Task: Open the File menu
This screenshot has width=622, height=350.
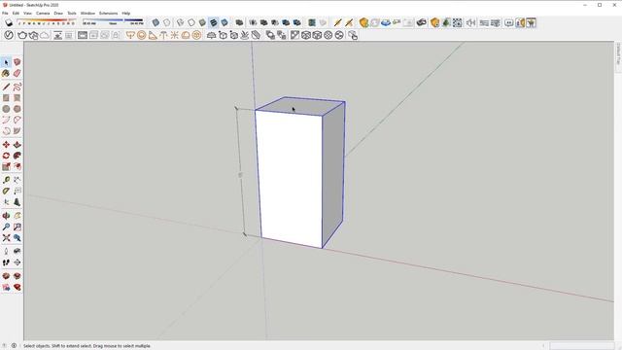Action: tap(5, 13)
